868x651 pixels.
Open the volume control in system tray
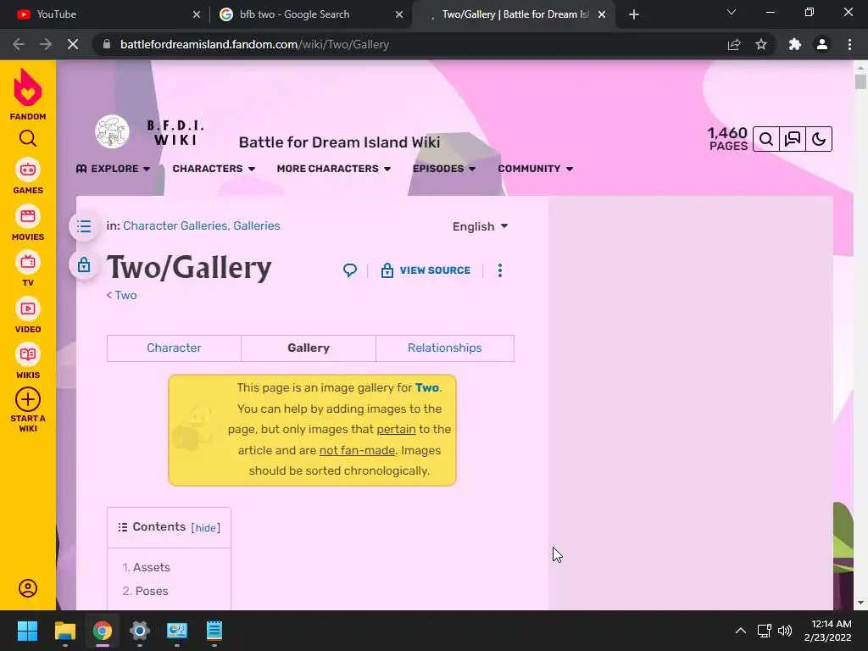785,631
